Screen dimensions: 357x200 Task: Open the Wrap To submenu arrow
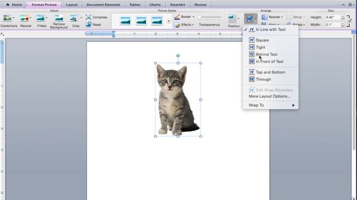click(293, 105)
